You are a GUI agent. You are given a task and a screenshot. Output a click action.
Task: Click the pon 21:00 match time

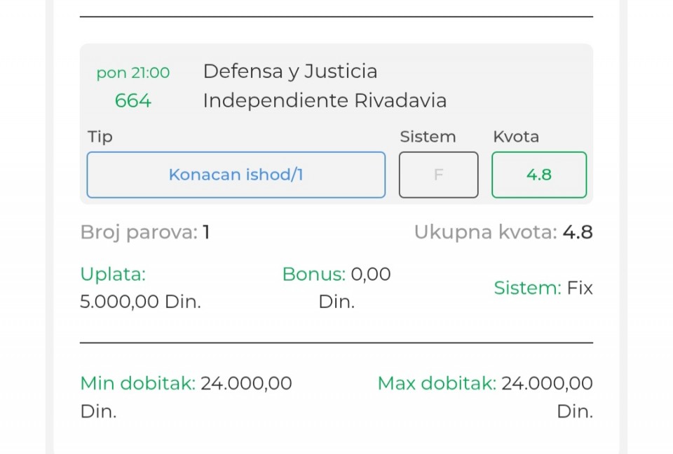click(132, 73)
